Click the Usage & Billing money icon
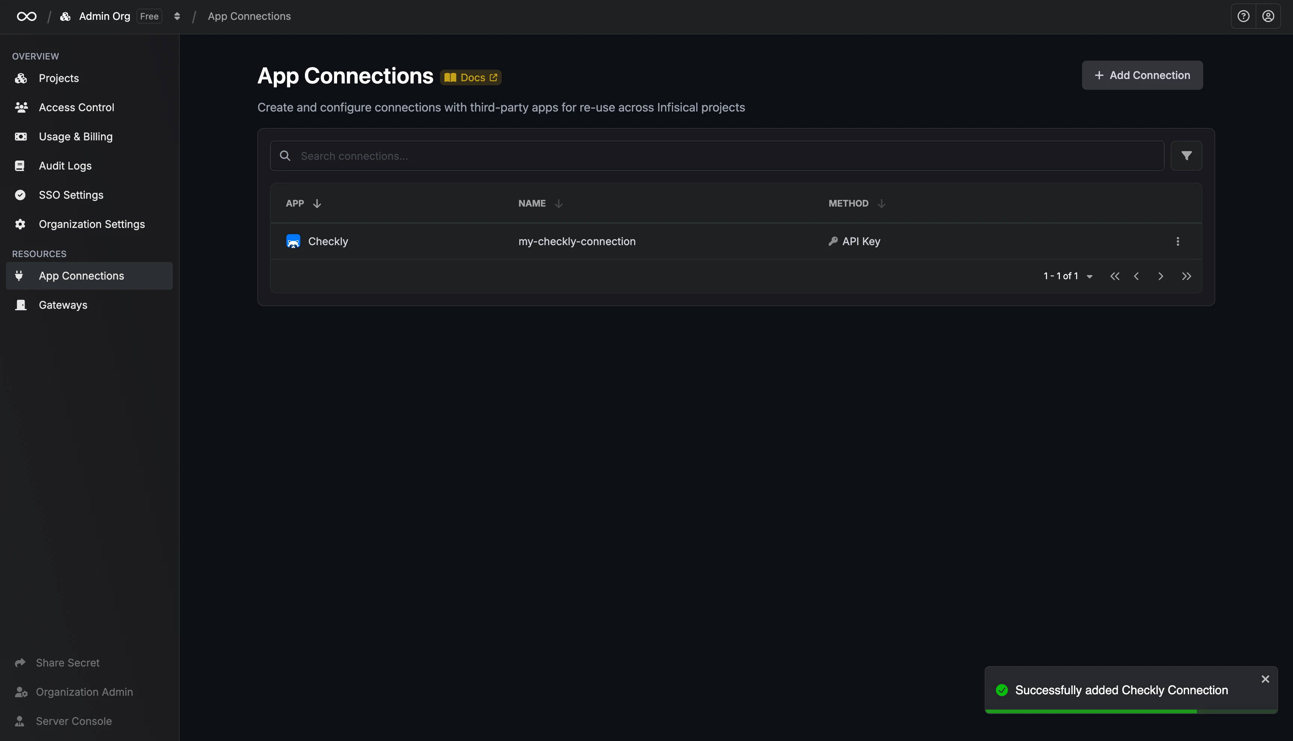Viewport: 1293px width, 741px height. click(x=21, y=136)
